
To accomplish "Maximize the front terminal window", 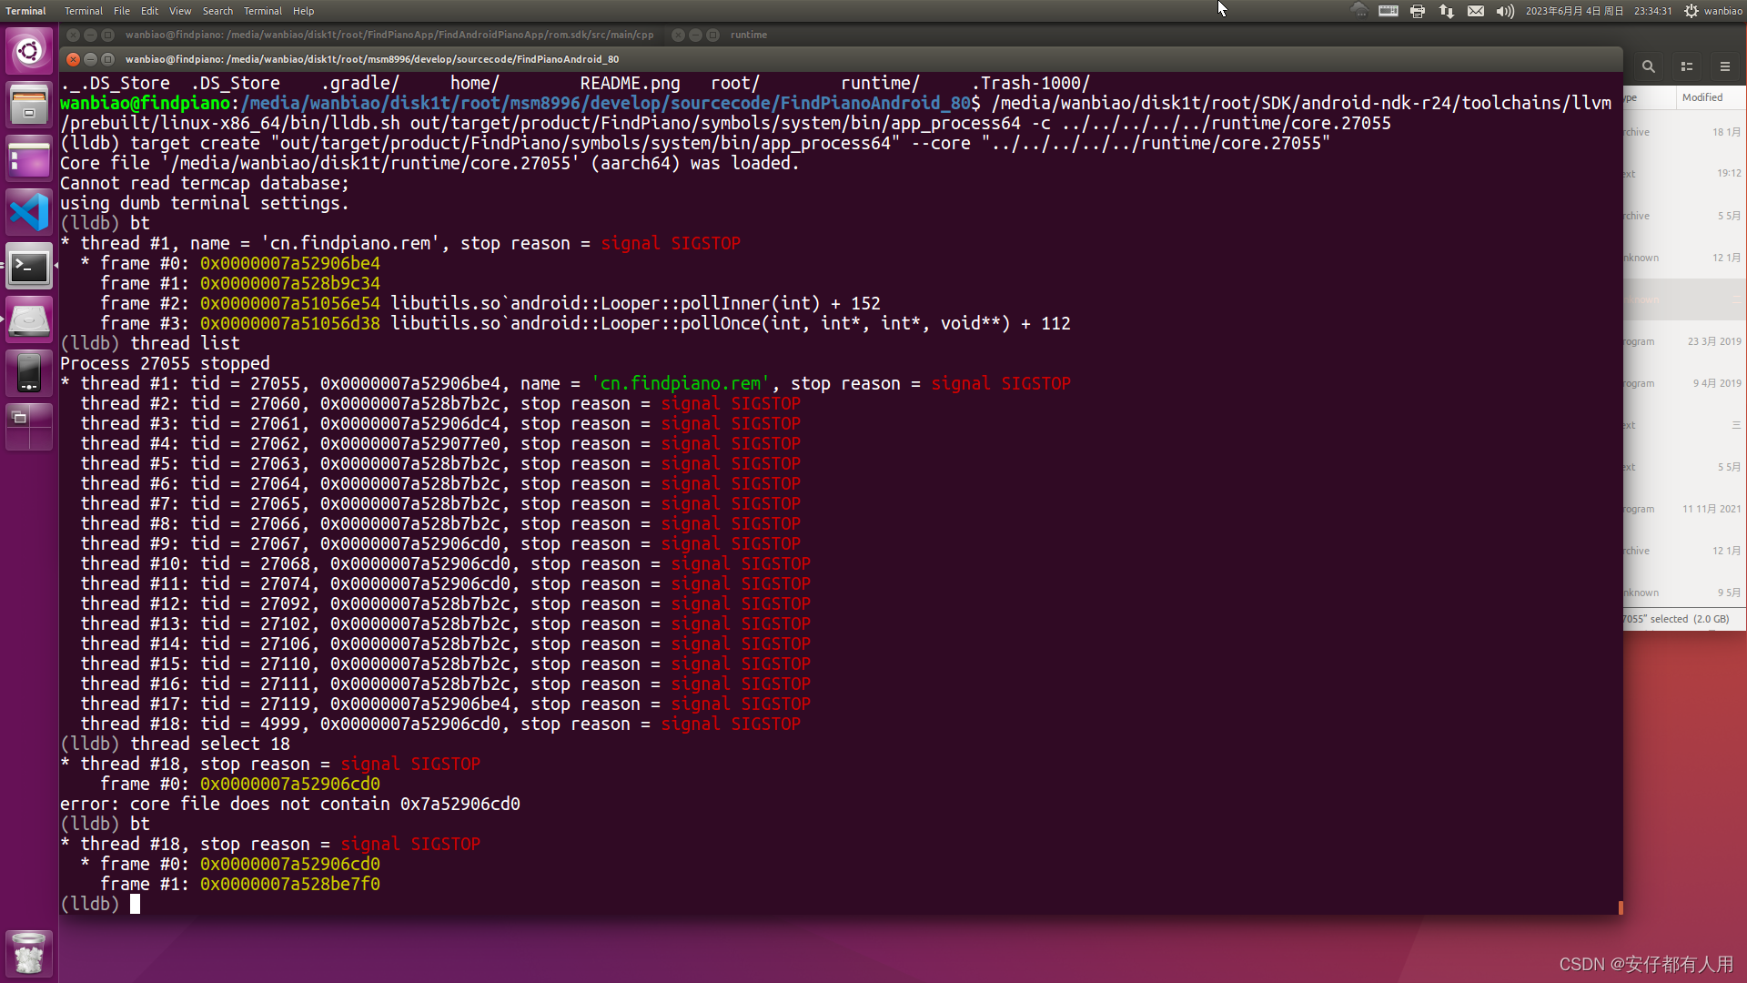I will tap(107, 59).
